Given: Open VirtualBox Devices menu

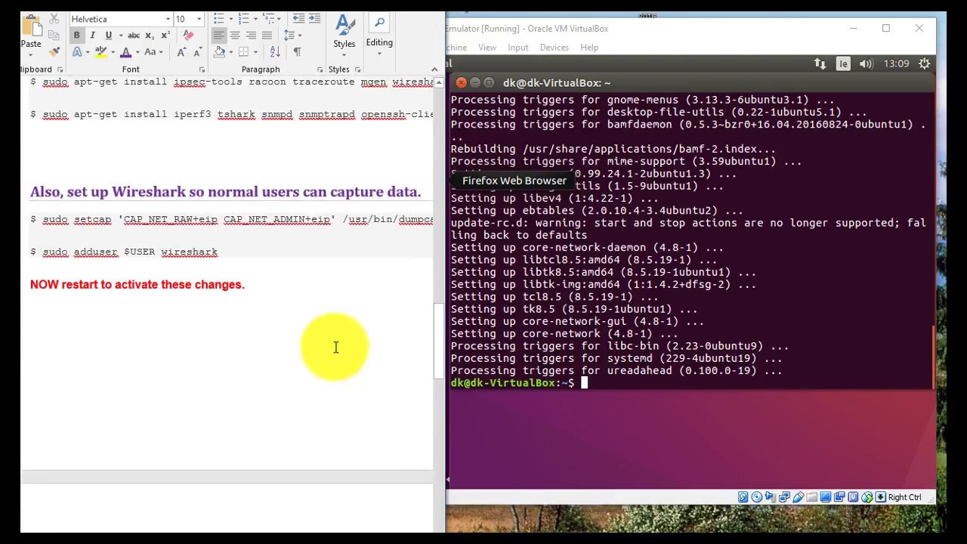Looking at the screenshot, I should (555, 48).
